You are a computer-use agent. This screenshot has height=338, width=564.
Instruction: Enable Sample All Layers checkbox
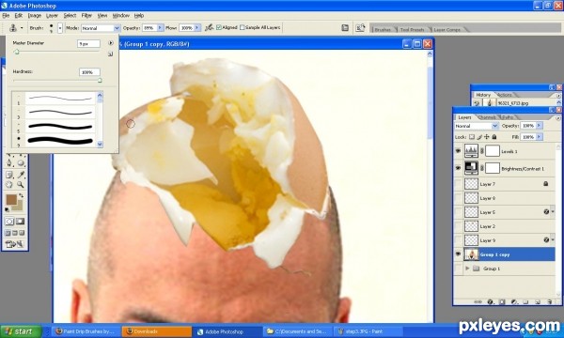[x=243, y=27]
